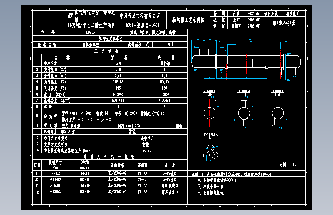The image size is (333, 215).
Task: Select the 200x10 DN×PN cell
Action: (85, 192)
